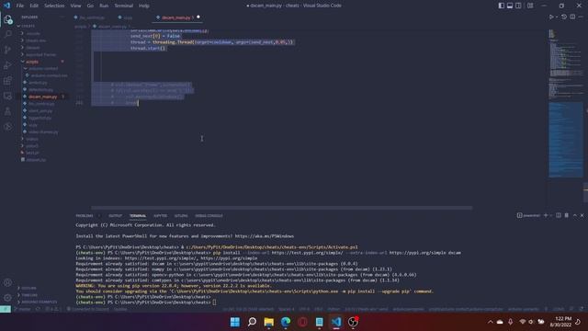Close the terminal panel with the X icon
The width and height of the screenshot is (588, 331).
[x=582, y=215]
